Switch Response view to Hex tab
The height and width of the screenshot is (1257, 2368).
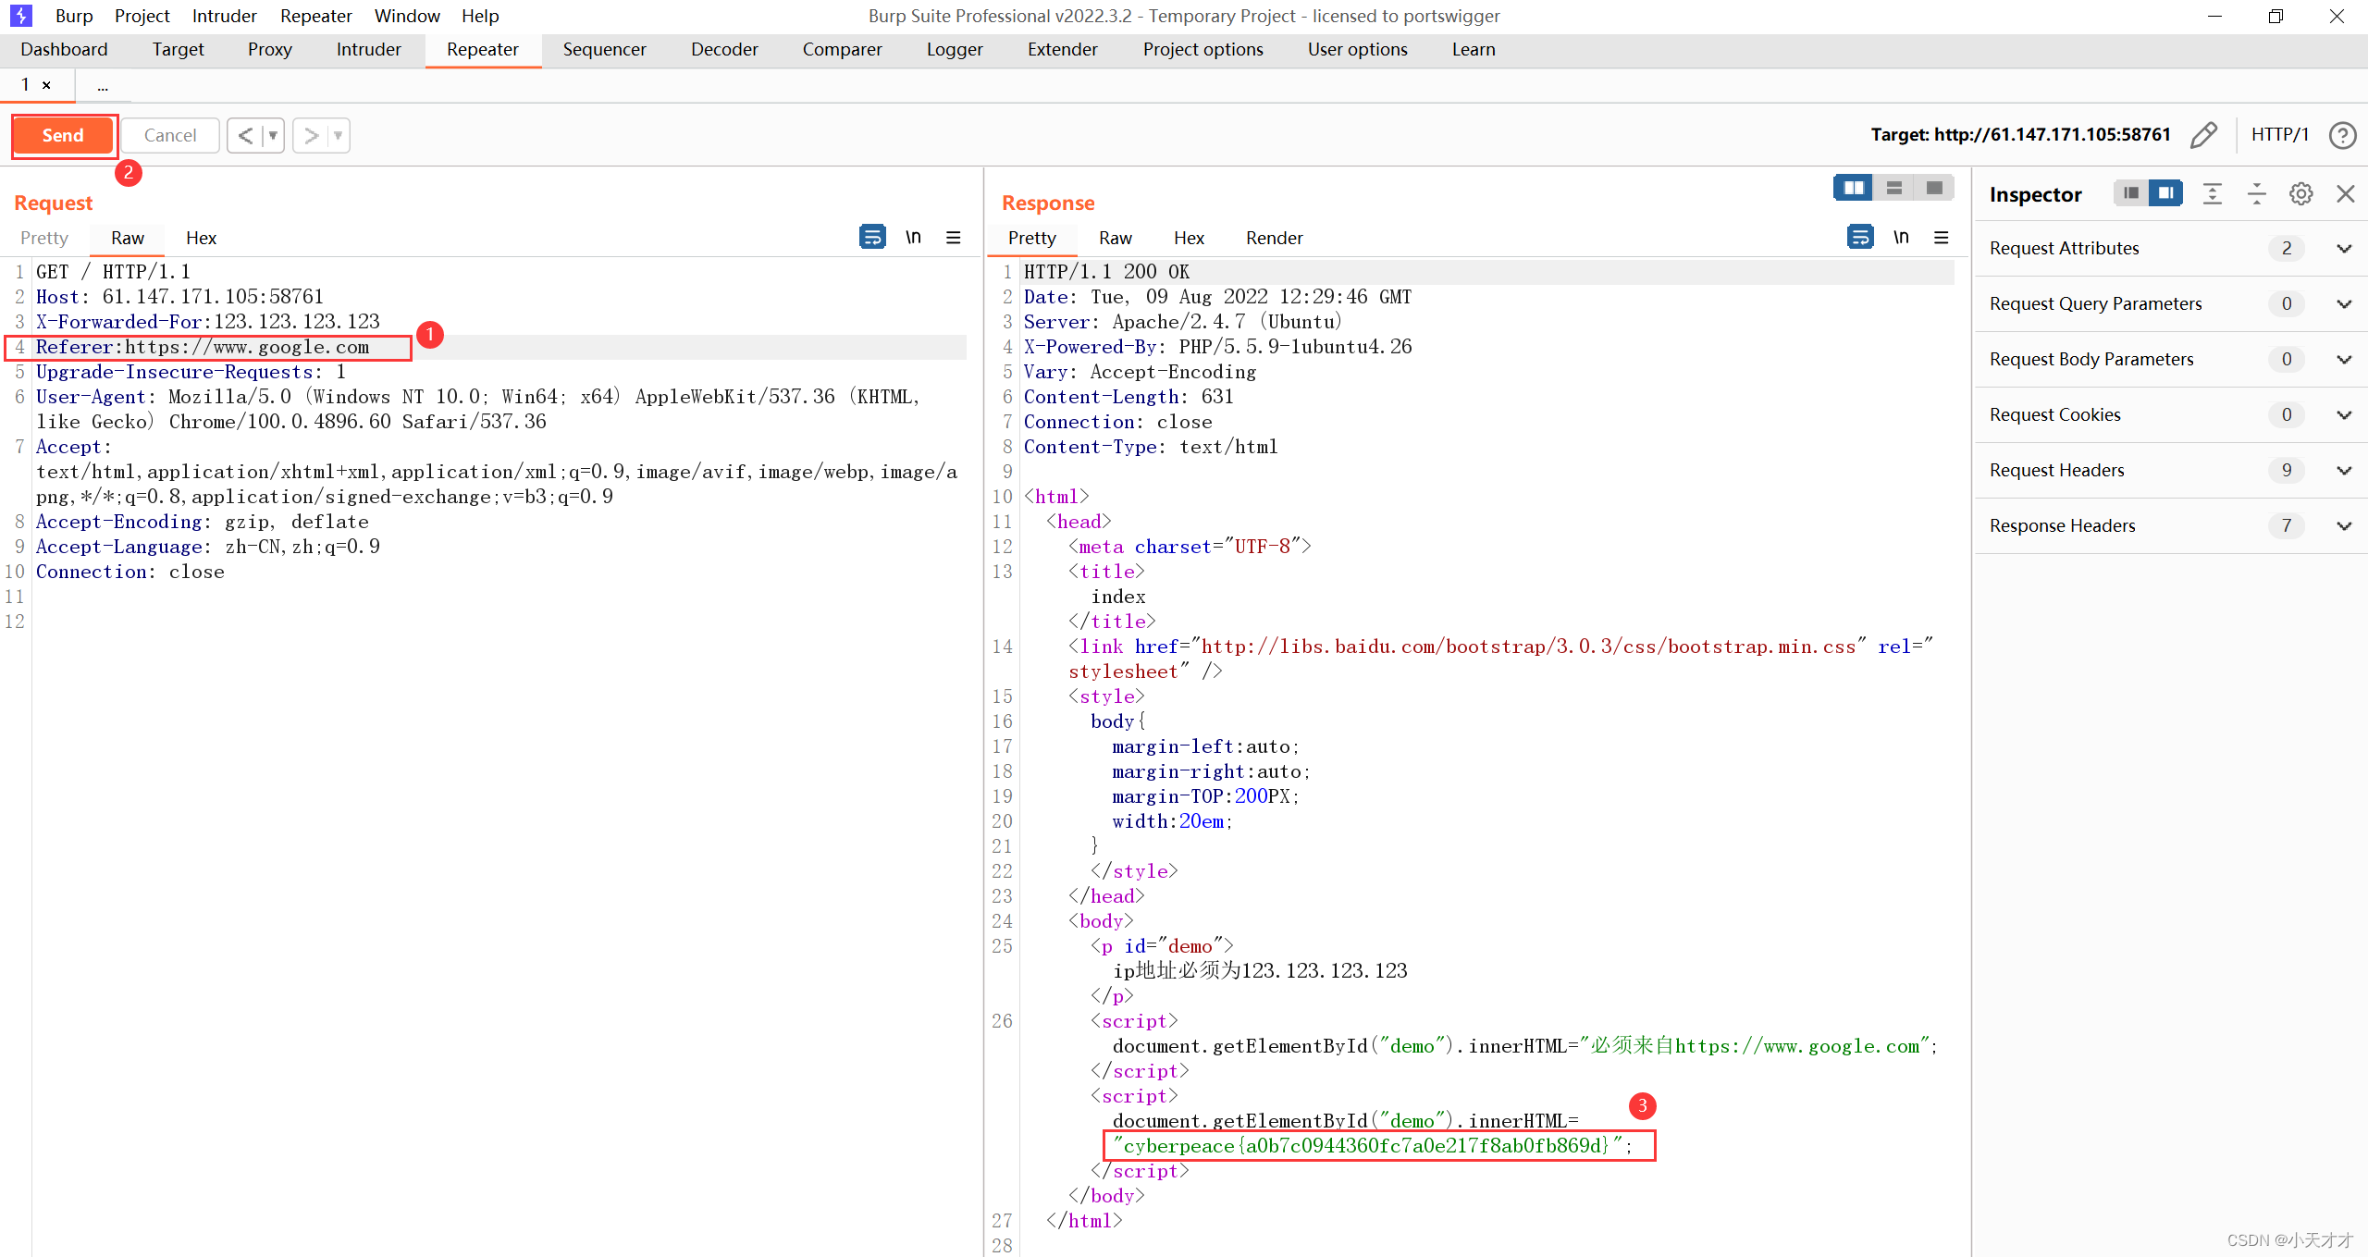pyautogui.click(x=1189, y=238)
